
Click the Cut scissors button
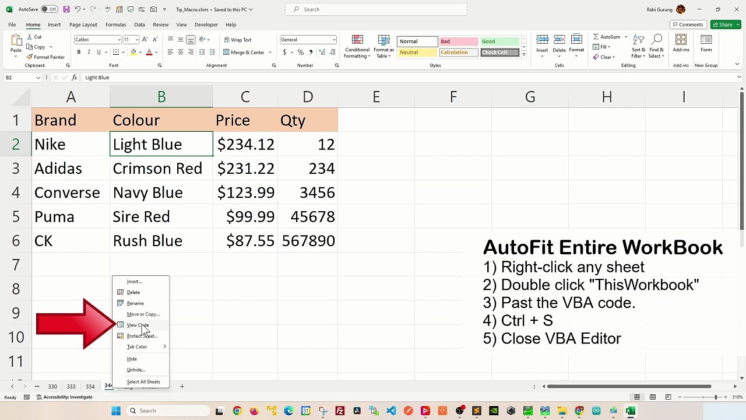34,37
